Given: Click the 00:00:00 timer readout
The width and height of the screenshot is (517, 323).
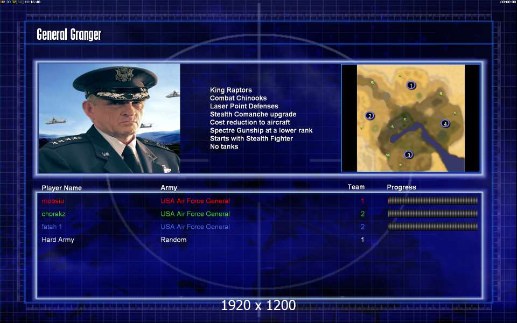Looking at the screenshot, I should [508, 2].
